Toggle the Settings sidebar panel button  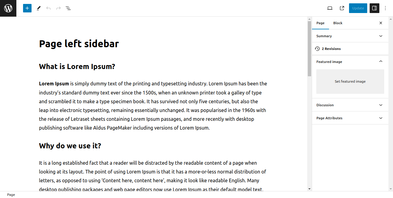375,8
